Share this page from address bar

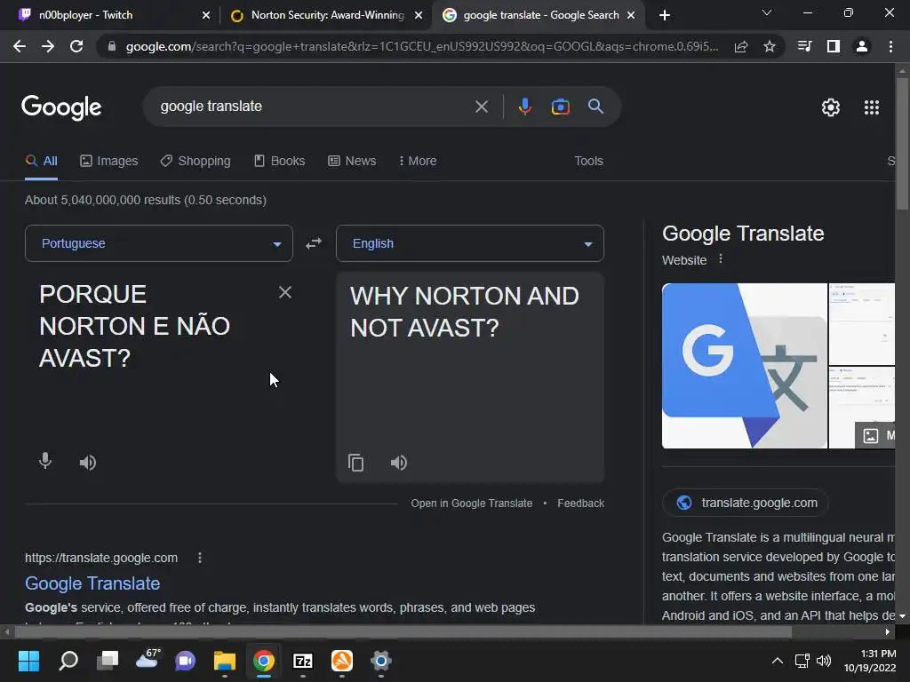pyautogui.click(x=741, y=47)
